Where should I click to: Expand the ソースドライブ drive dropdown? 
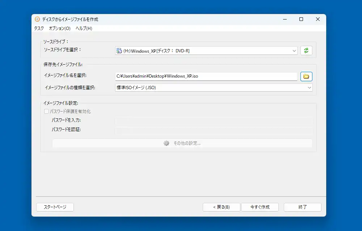point(206,51)
